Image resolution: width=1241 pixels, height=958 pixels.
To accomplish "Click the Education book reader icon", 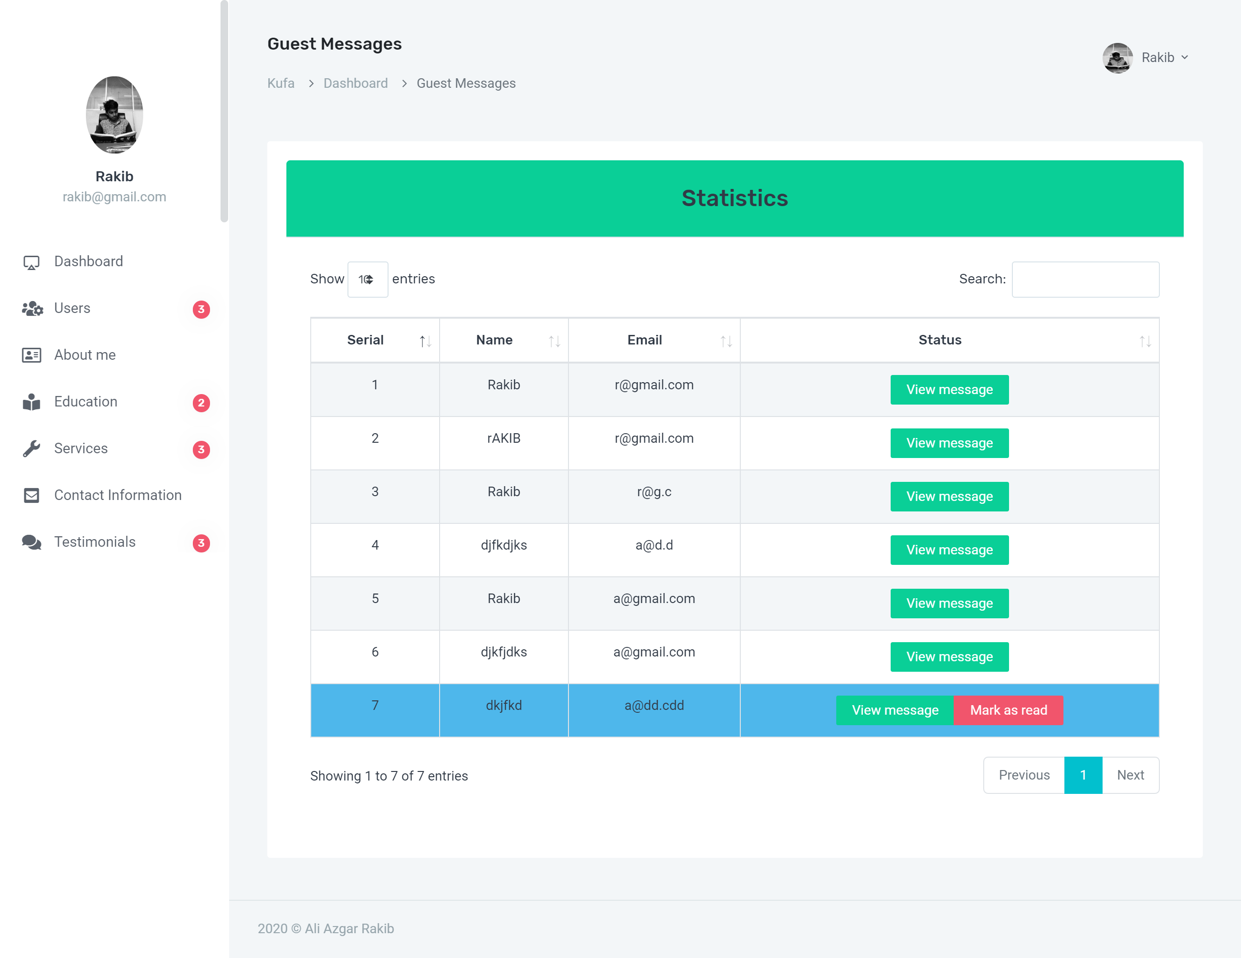I will (31, 402).
